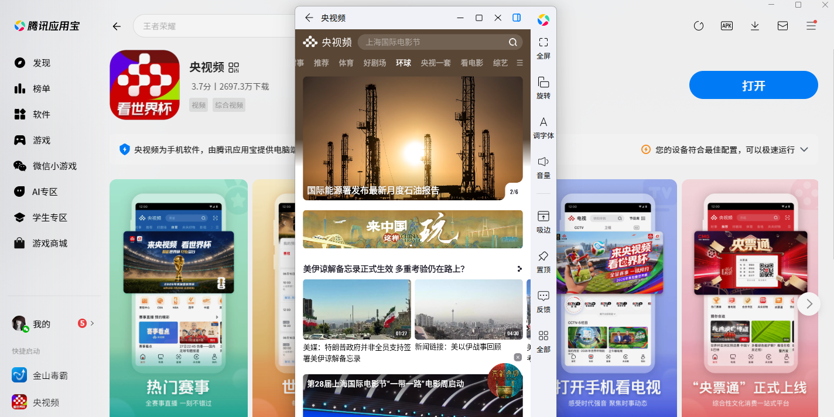This screenshot has width=834, height=417.
Task: Play the 01:27 video thumbnail
Action: click(357, 309)
